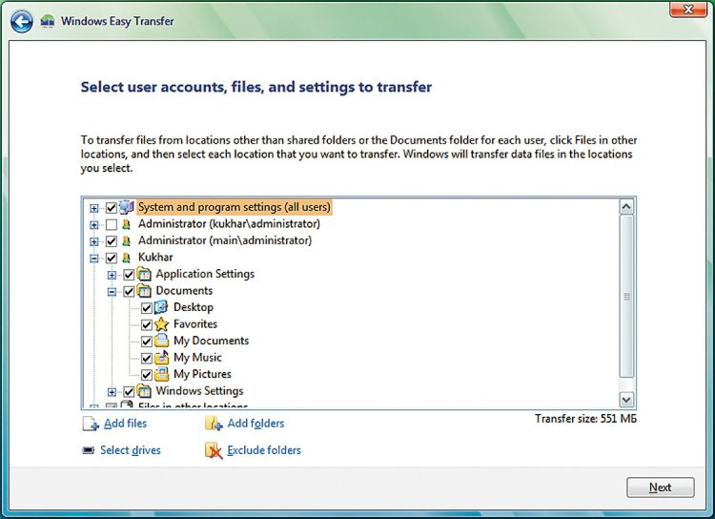Click the Add files icon

tap(90, 424)
